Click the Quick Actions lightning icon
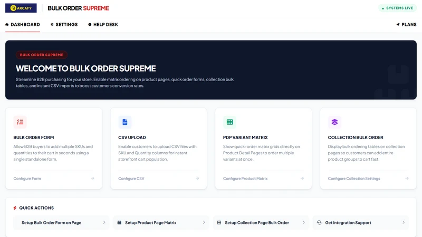Screen dimensions: 422x237 15,208
